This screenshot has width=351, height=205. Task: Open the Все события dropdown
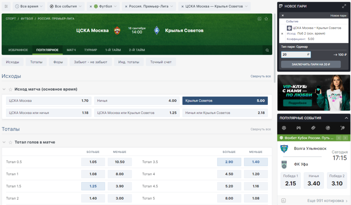(x=66, y=6)
